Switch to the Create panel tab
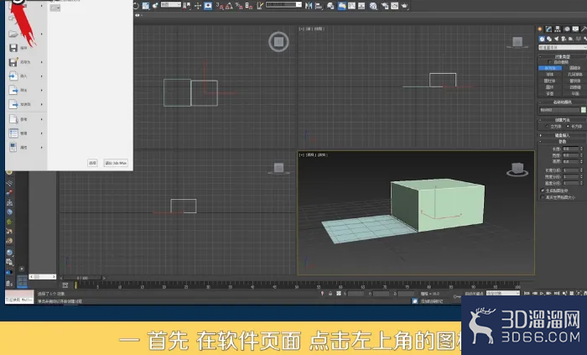 click(540, 29)
